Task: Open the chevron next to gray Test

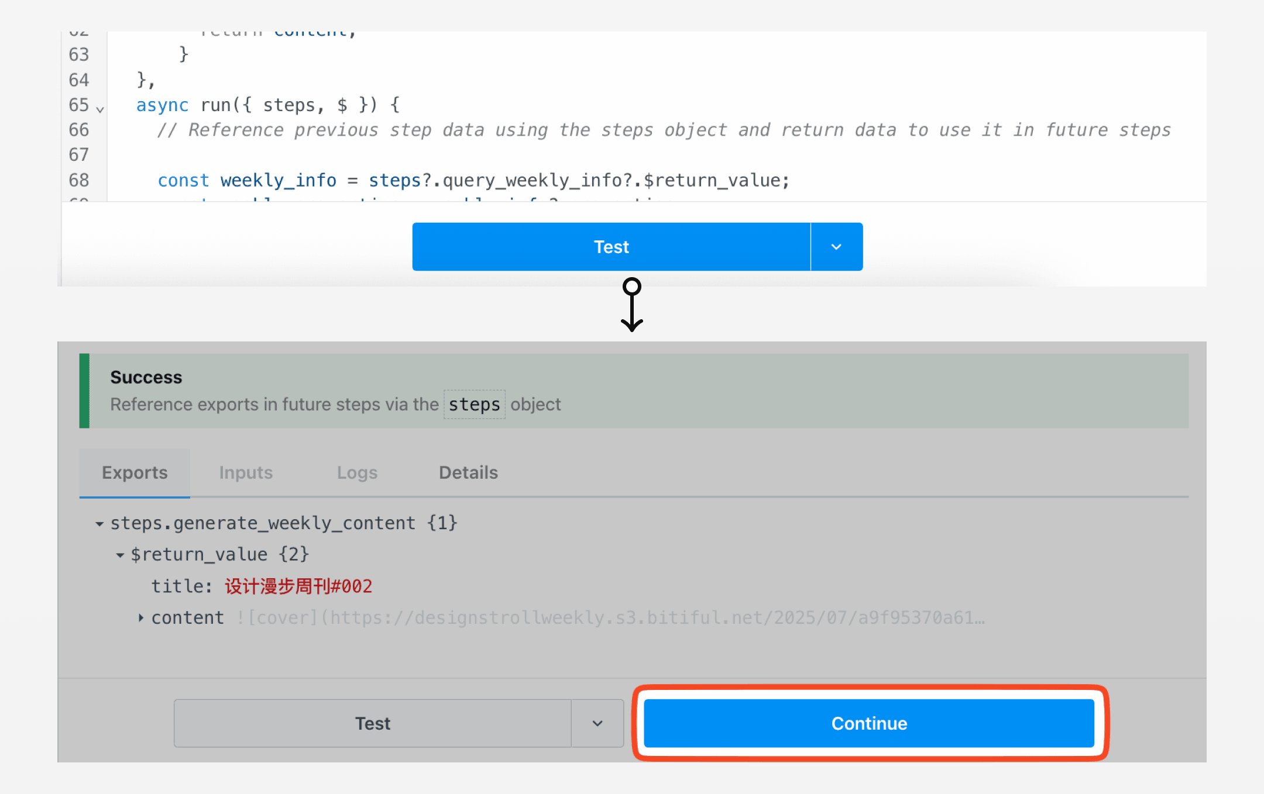Action: pyautogui.click(x=597, y=723)
